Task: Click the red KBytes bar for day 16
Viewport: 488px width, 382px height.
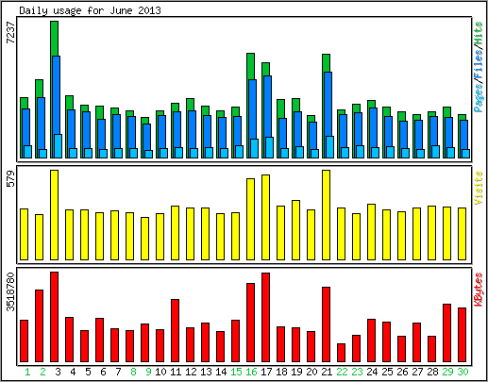Action: (x=250, y=323)
